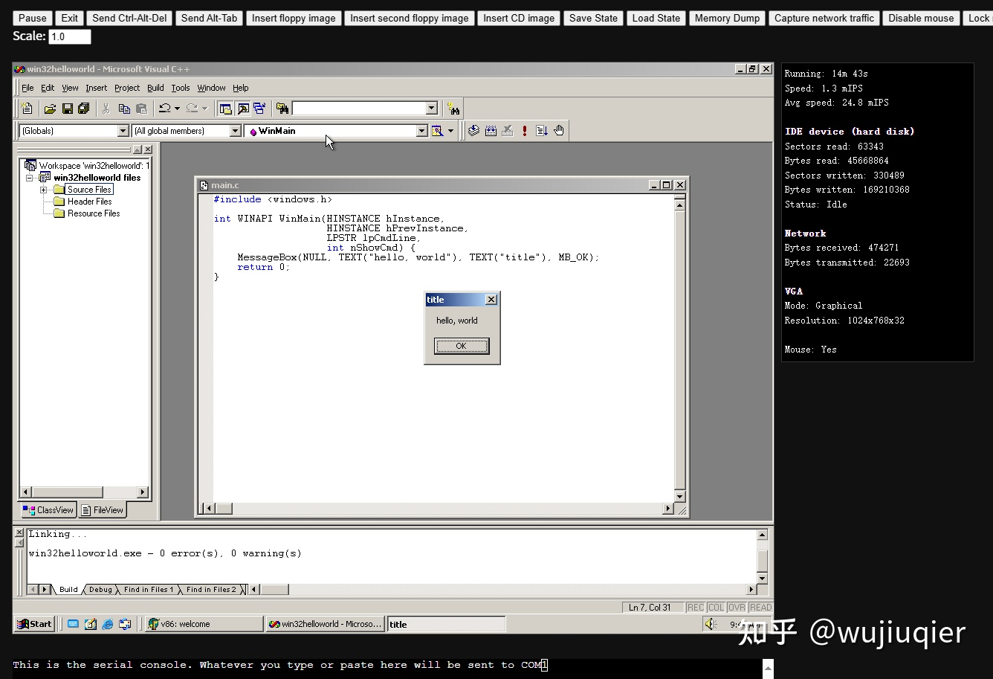993x679 pixels.
Task: Click the Memory Dump button
Action: (x=727, y=18)
